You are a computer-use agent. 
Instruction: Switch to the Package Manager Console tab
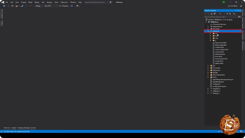tap(26, 128)
